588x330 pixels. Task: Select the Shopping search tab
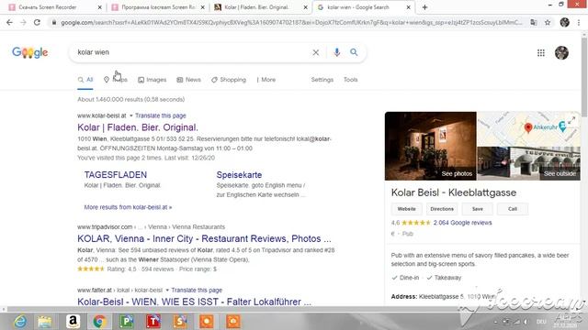[x=229, y=80]
